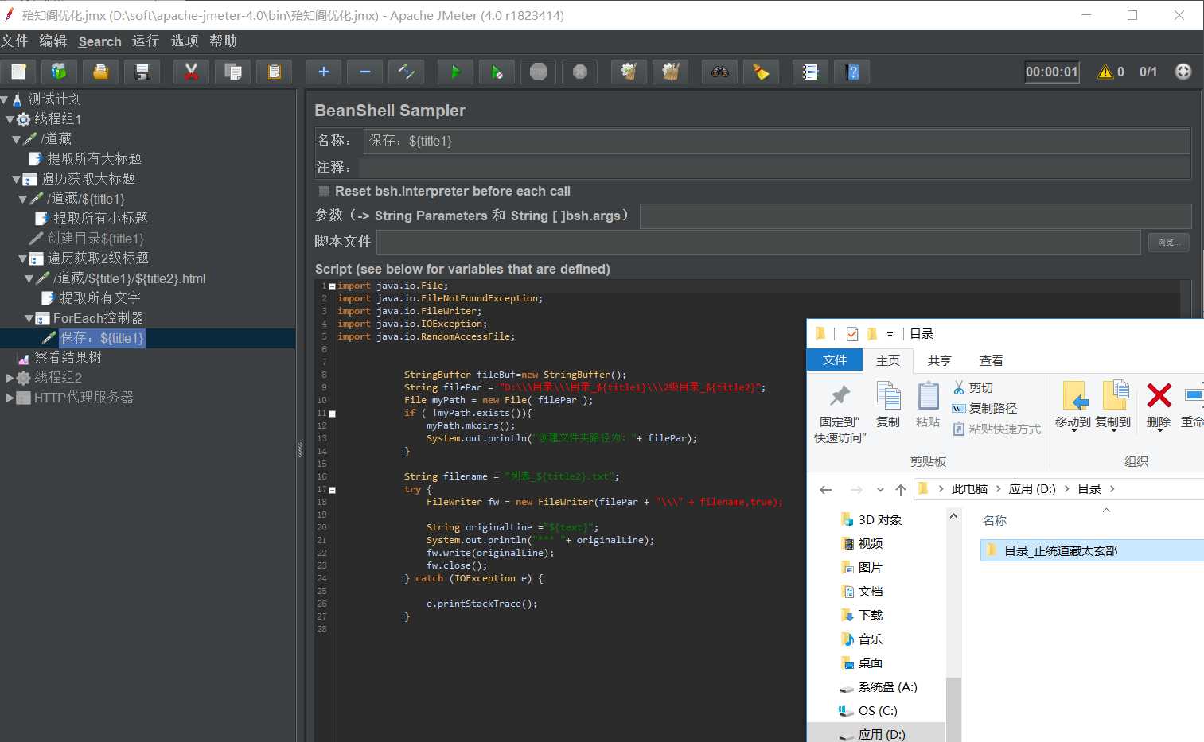Click the New test plan toolbar icon

(18, 72)
